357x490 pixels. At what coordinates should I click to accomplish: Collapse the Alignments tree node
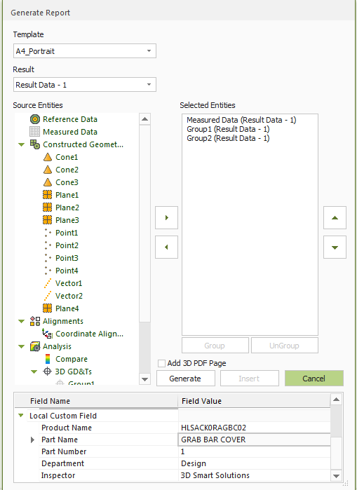[x=21, y=321]
